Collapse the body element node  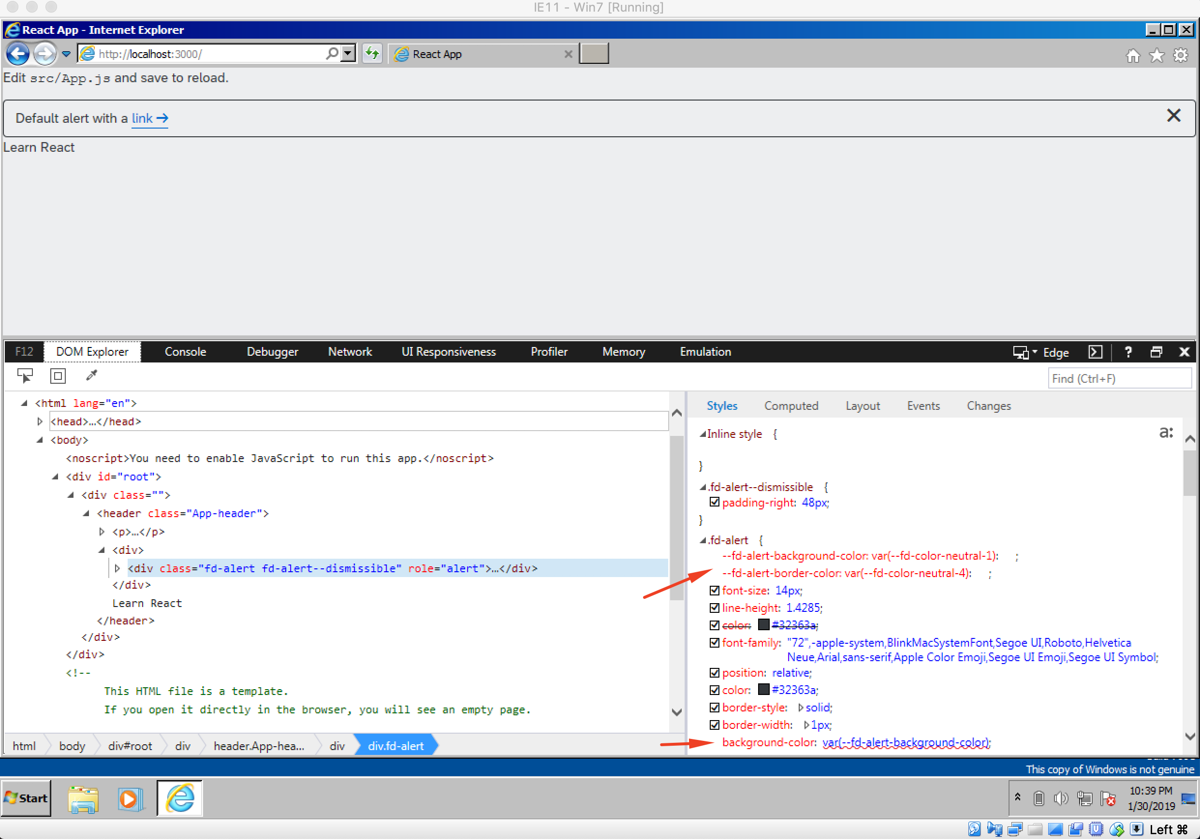(x=40, y=440)
